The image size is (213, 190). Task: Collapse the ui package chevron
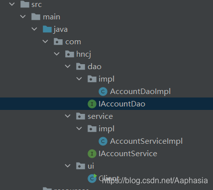click(x=68, y=166)
